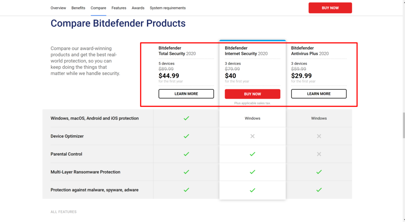Image resolution: width=405 pixels, height=222 pixels.
Task: Click LEARN MORE under Total Security 2020
Action: (x=186, y=94)
